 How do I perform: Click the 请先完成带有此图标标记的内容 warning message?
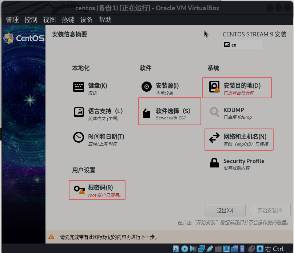(109, 237)
